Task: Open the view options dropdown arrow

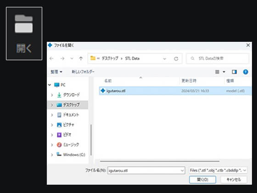Action: pos(224,72)
